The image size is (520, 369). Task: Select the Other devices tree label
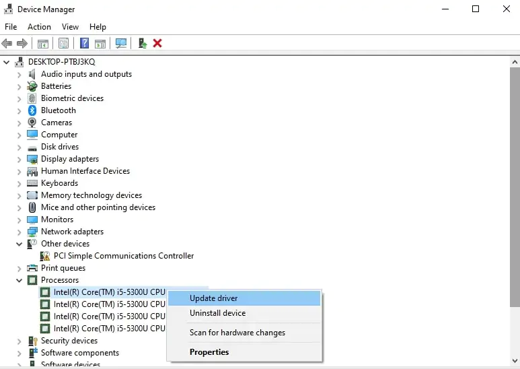tap(65, 244)
